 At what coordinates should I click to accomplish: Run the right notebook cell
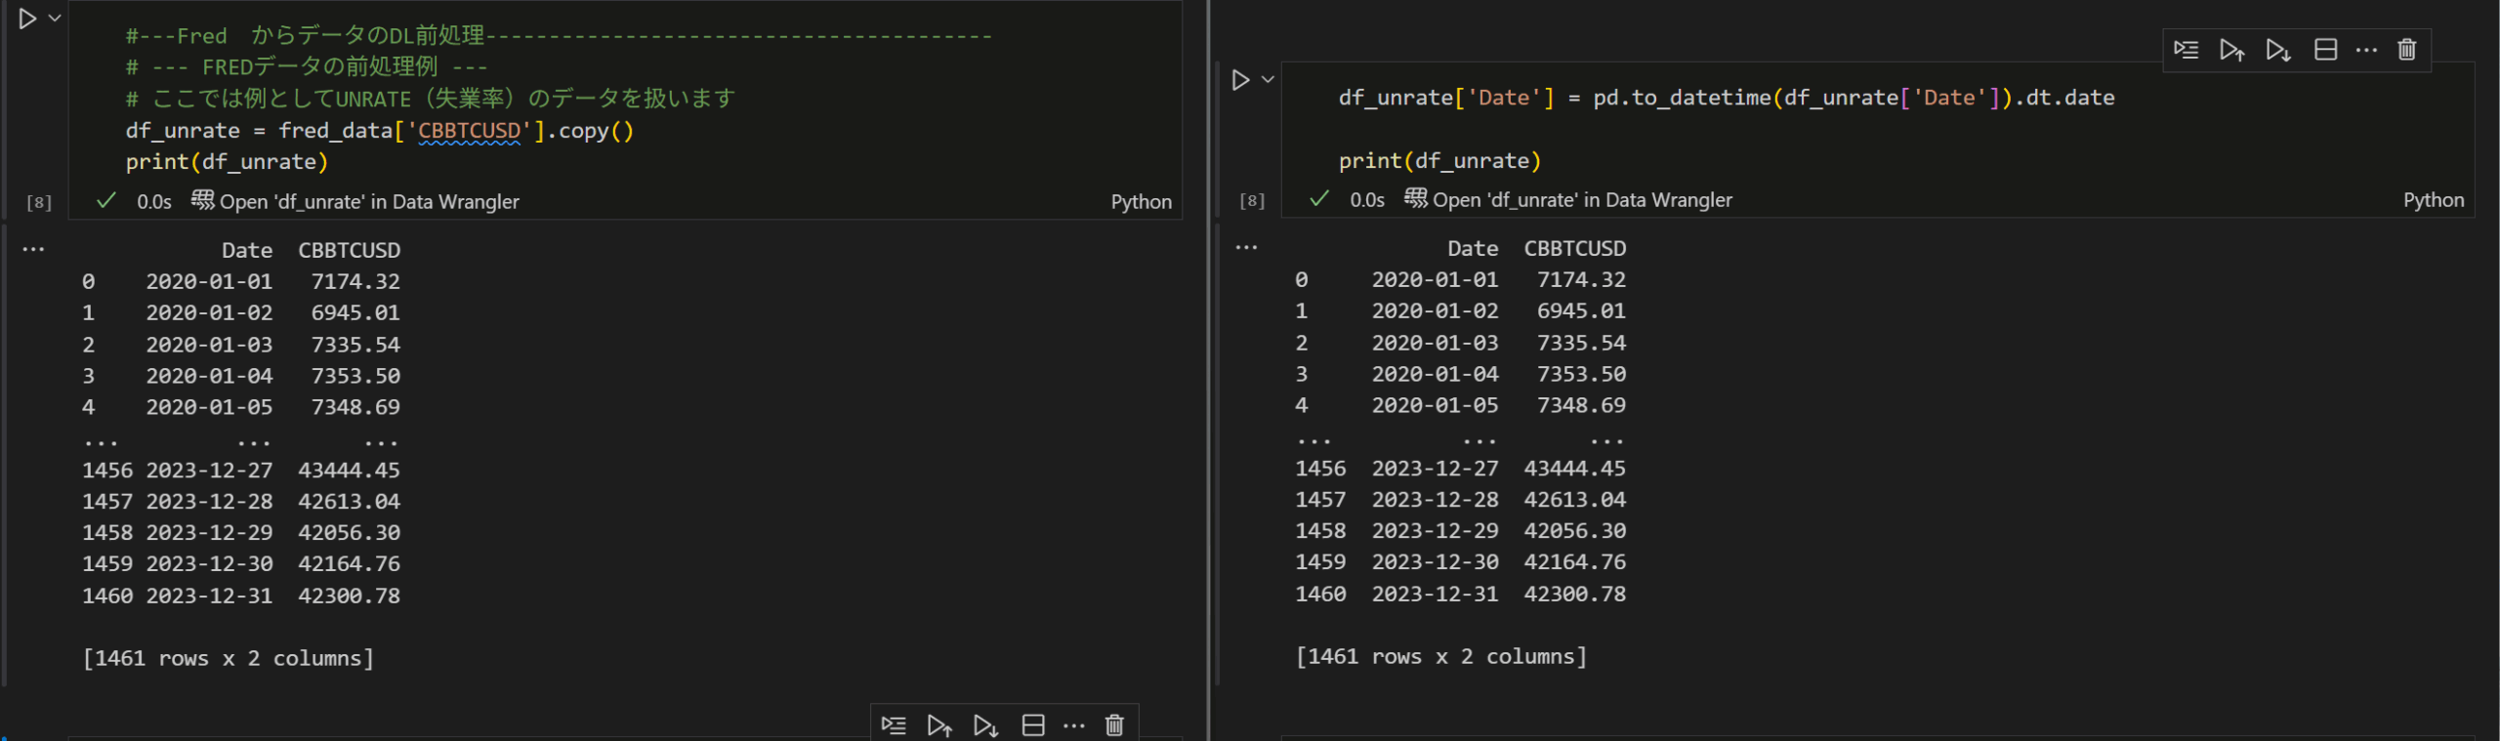pyautogui.click(x=1240, y=80)
